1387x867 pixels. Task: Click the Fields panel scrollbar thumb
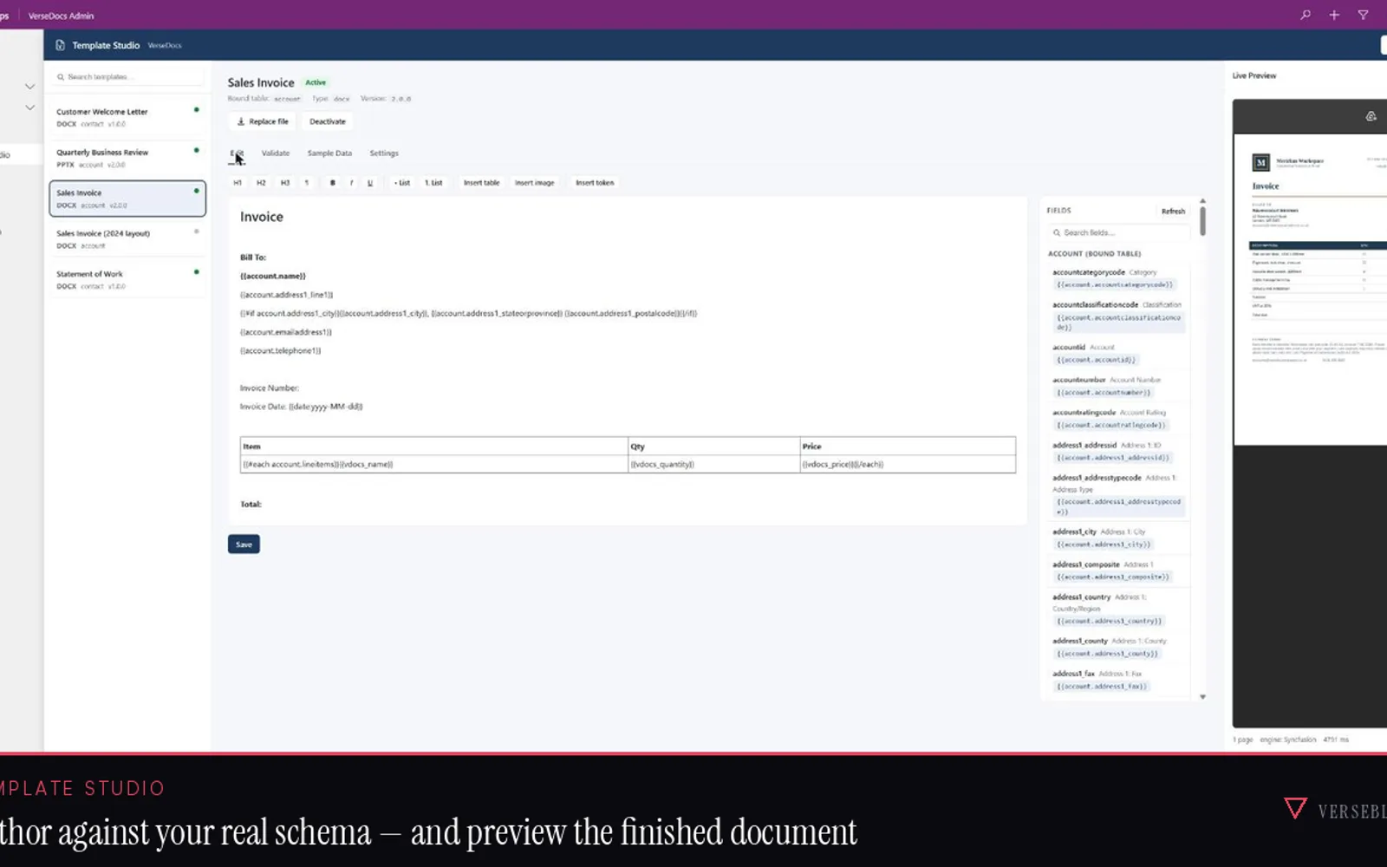point(1202,221)
